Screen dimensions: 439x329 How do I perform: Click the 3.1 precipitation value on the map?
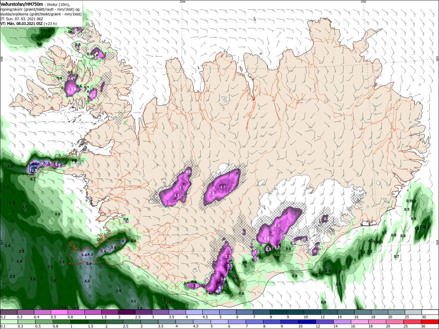point(134,301)
